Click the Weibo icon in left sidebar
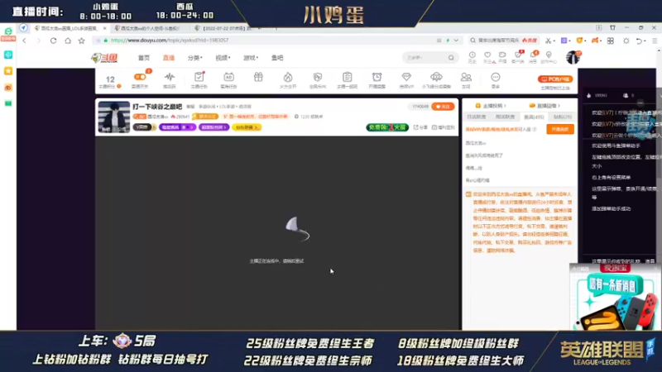 coord(8,88)
